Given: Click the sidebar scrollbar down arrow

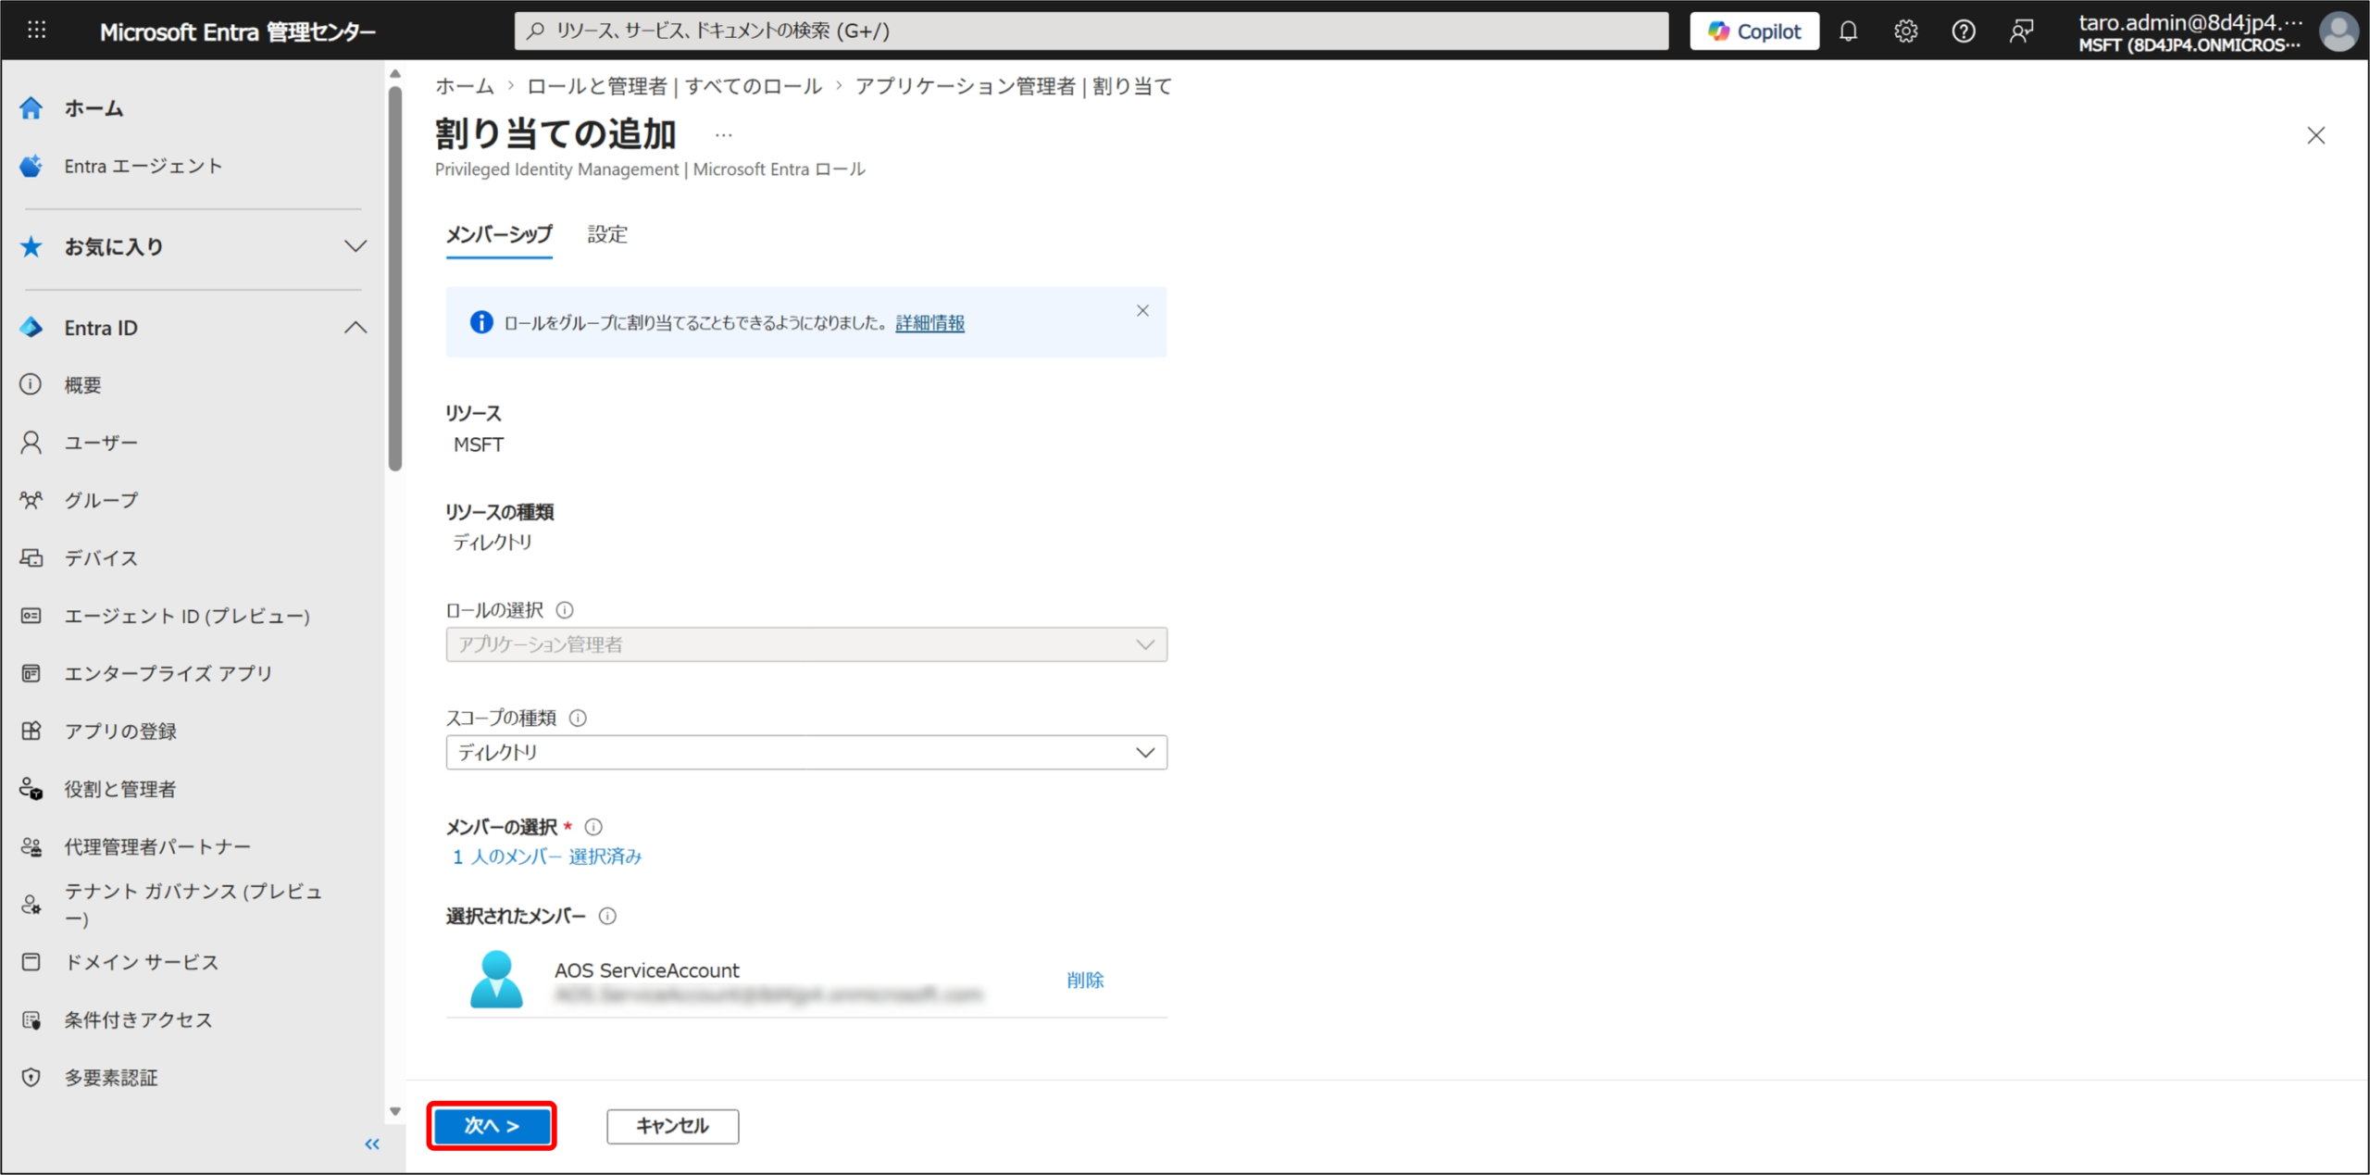Looking at the screenshot, I should [395, 1110].
